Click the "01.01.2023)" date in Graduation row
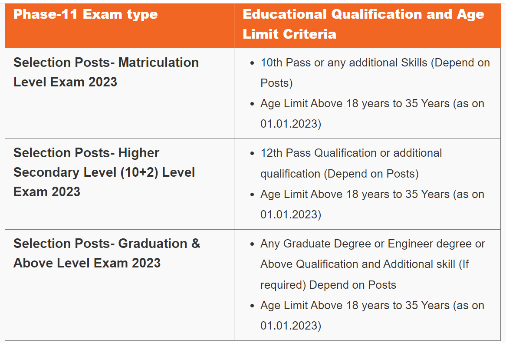506x343 pixels. coord(290,326)
